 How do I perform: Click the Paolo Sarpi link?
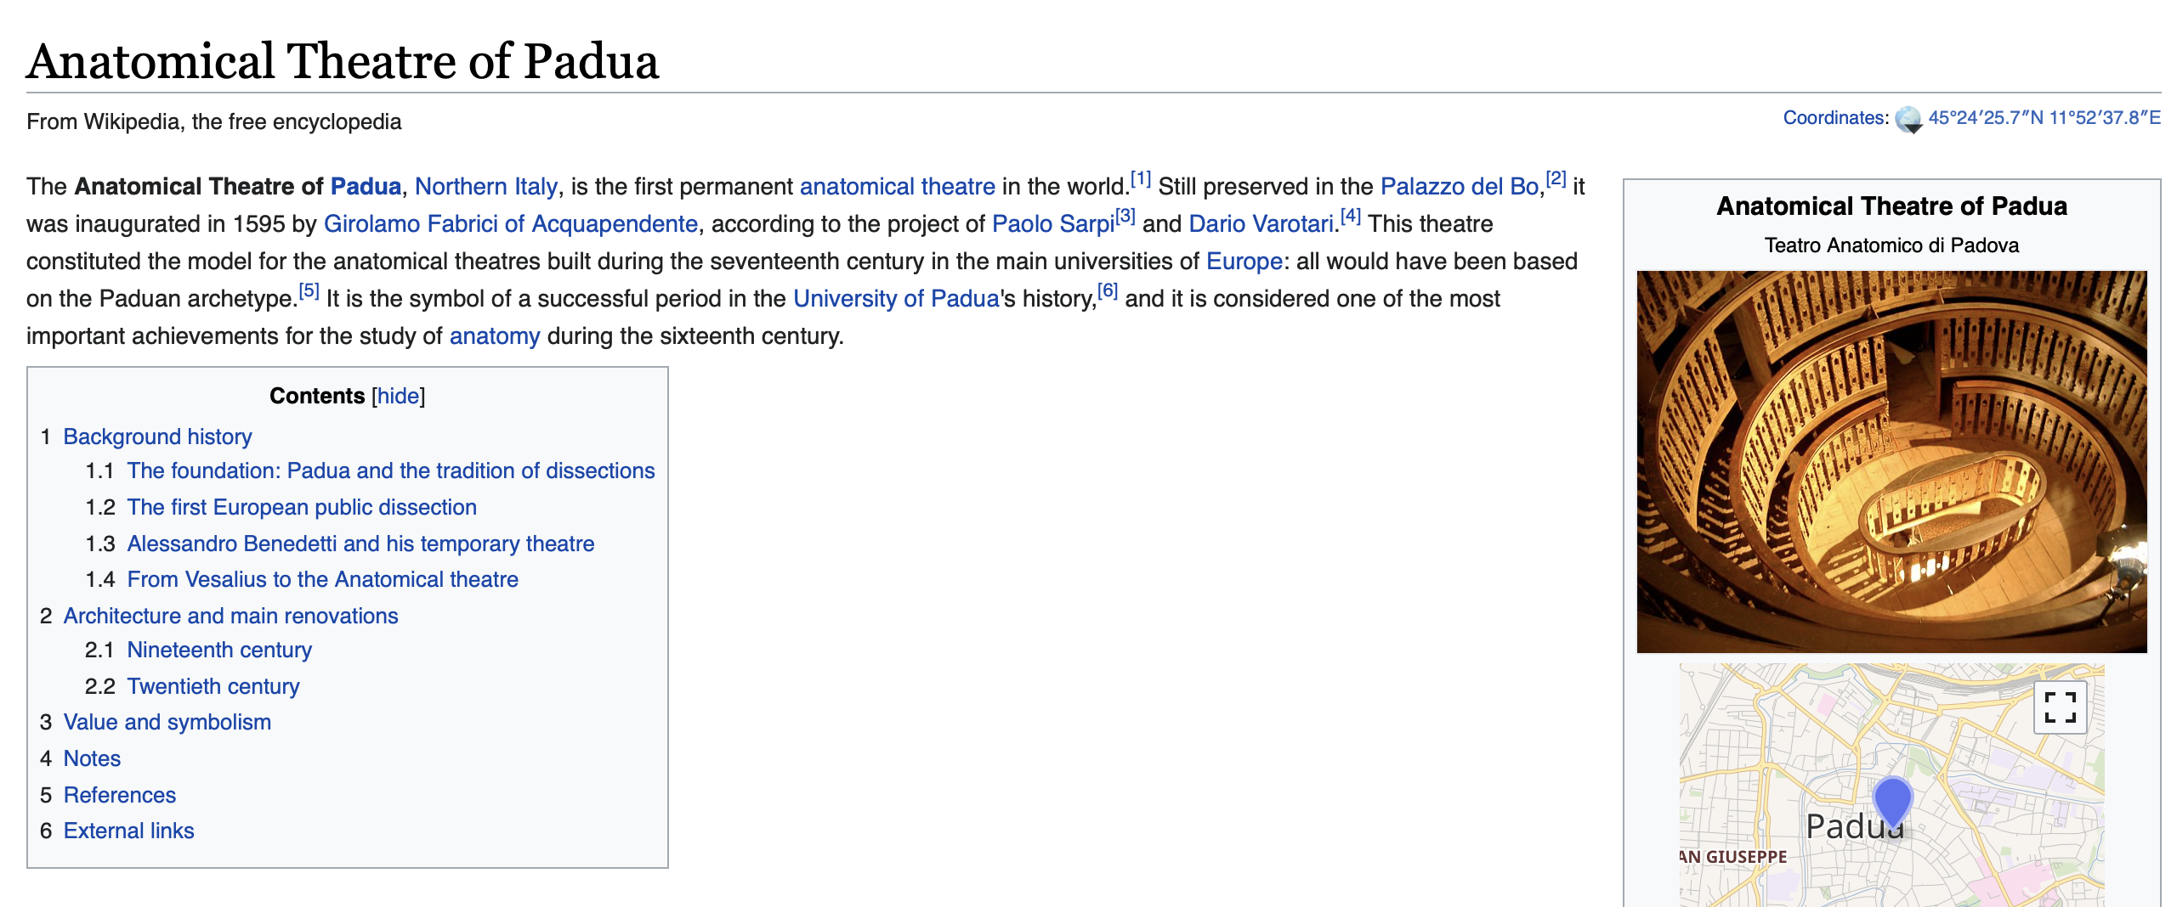pos(1052,224)
